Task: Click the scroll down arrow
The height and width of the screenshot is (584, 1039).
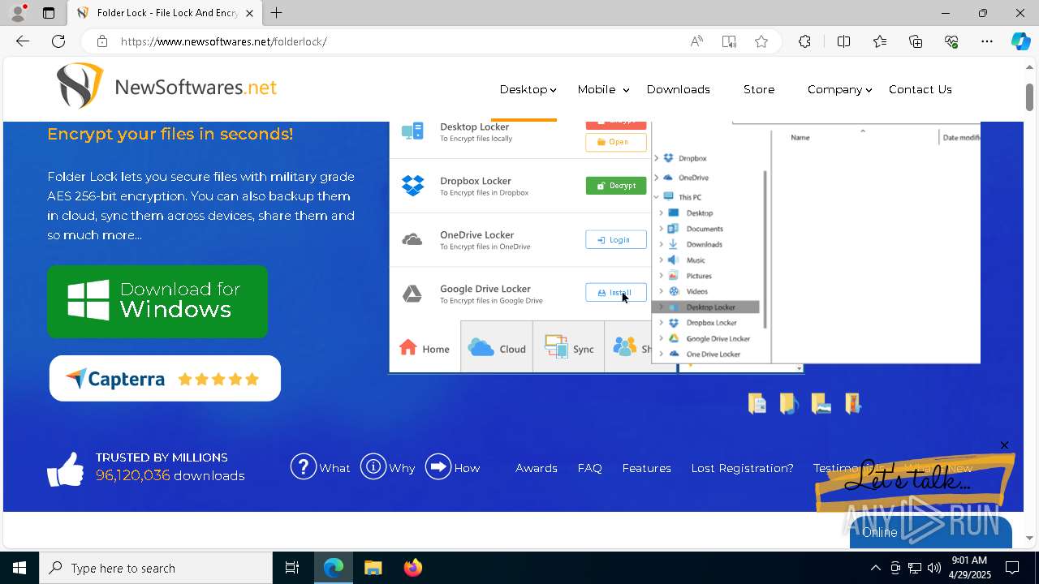Action: click(1030, 538)
